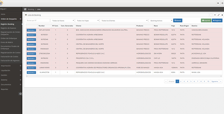224x114 pixels.
Task: Open the Booking Activos dropdown
Action: point(161,21)
